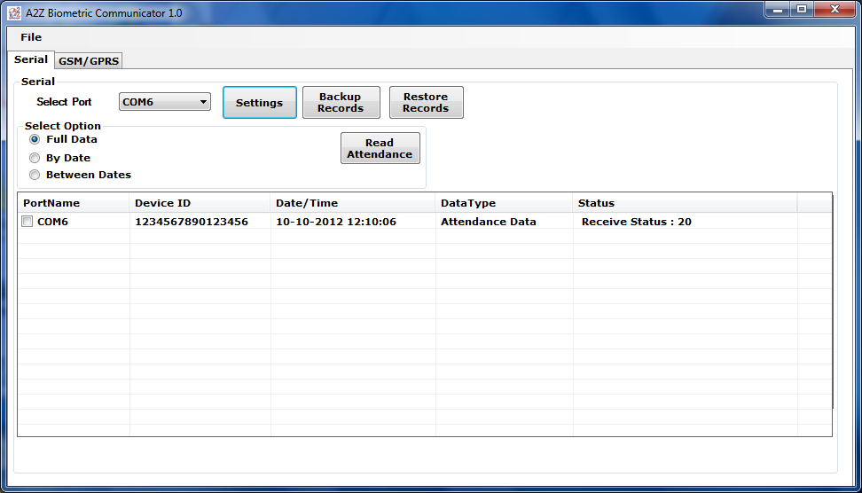Viewport: 862px width, 493px height.
Task: Tick the COM6 row checkbox
Action: 27,222
